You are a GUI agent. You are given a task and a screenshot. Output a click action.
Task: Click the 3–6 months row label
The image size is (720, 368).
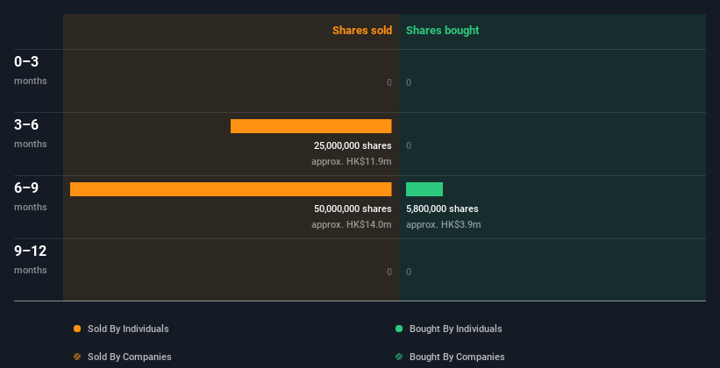[31, 133]
